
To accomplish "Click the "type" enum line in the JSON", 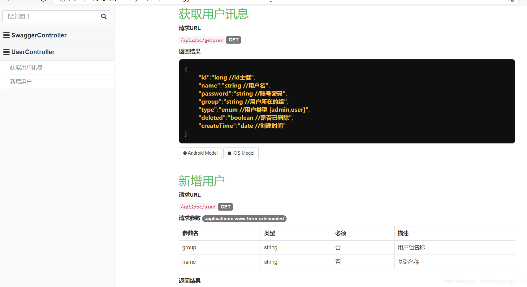I will [x=254, y=110].
